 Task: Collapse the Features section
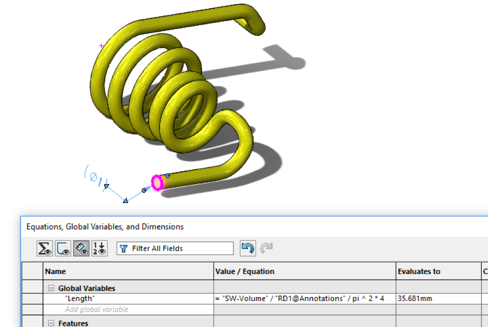(51, 323)
